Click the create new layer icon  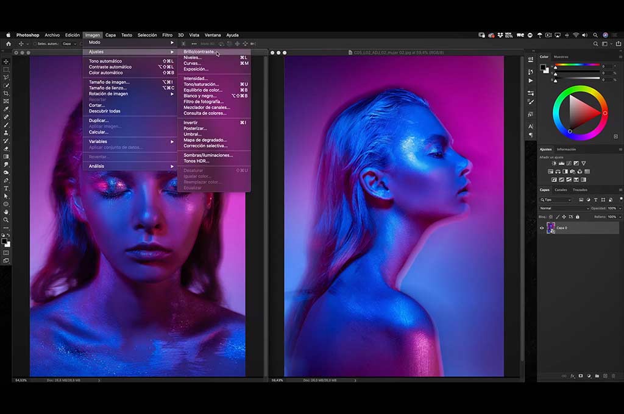click(604, 376)
